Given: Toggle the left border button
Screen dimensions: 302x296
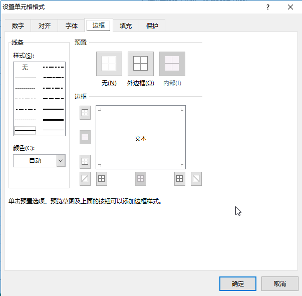Looking at the screenshot, I should click(102, 179).
